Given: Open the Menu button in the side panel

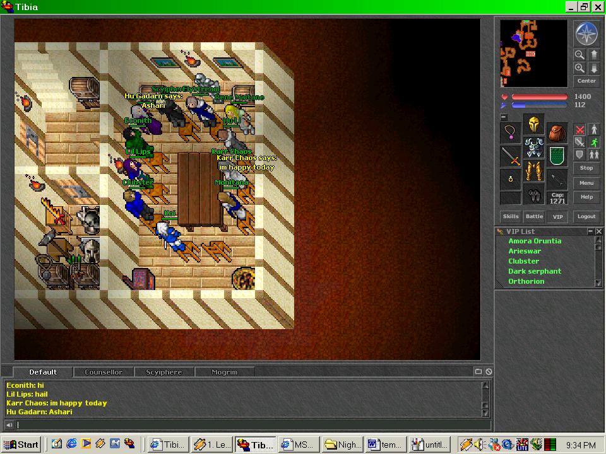Looking at the screenshot, I should (586, 183).
